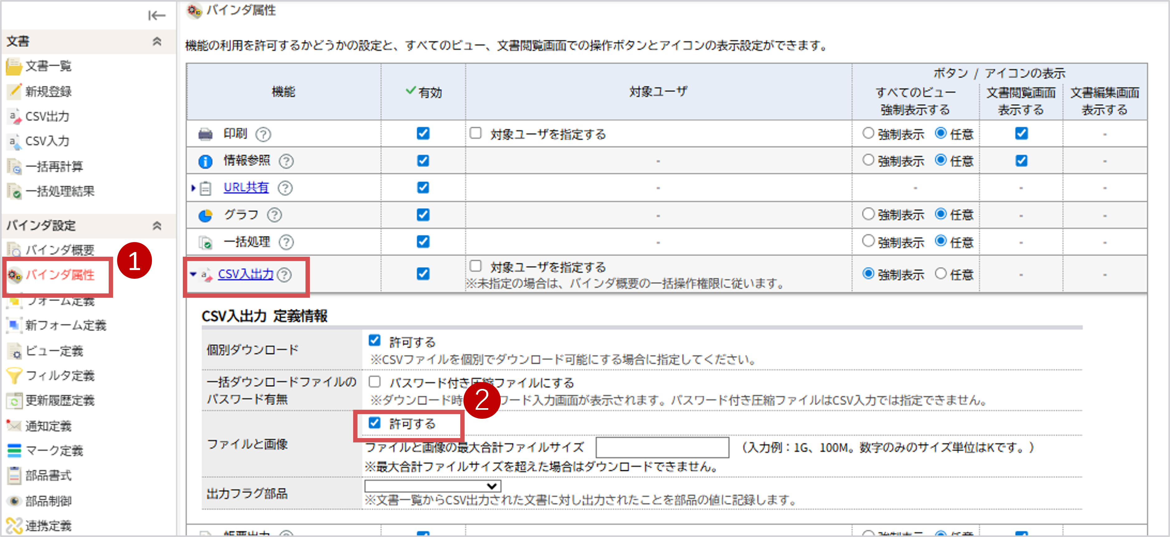Click the 新フォーム定義 sidebar icon
Image resolution: width=1170 pixels, height=537 pixels.
14,325
